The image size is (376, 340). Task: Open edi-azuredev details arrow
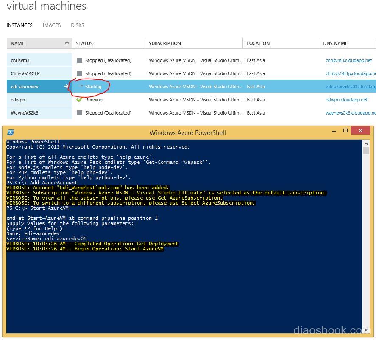pyautogui.click(x=66, y=87)
